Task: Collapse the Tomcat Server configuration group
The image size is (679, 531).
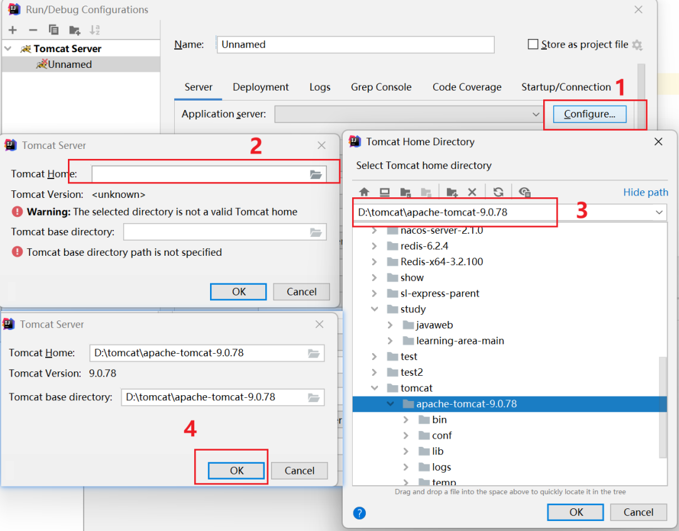Action: (8, 48)
